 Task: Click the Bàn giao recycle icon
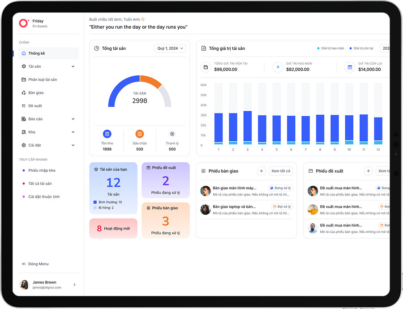(24, 93)
